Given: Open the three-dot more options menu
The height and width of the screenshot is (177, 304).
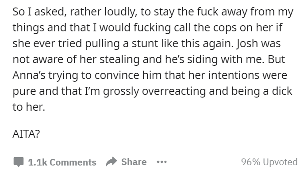Looking at the screenshot, I should (162, 162).
